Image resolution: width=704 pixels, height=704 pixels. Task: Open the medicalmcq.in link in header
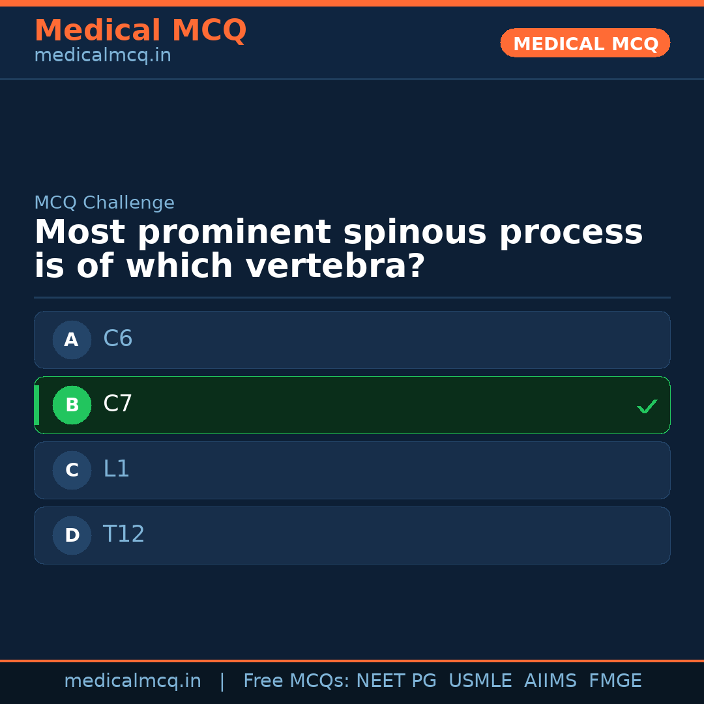pyautogui.click(x=102, y=55)
